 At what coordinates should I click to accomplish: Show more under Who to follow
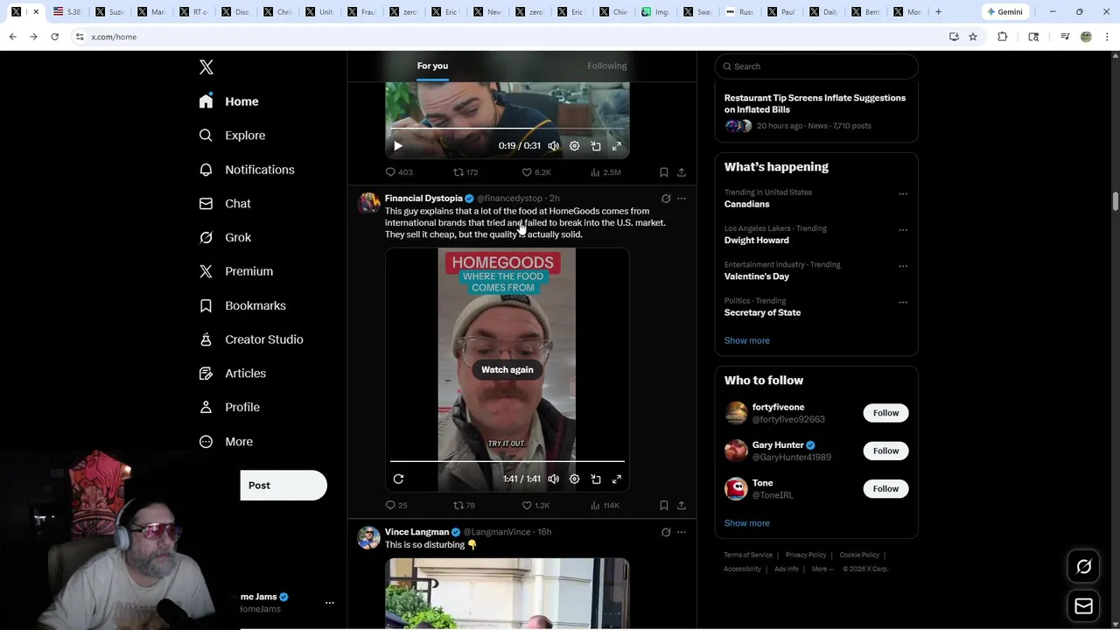(747, 523)
